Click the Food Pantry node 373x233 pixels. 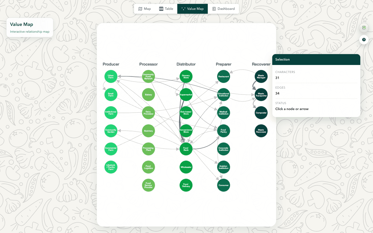224,131
